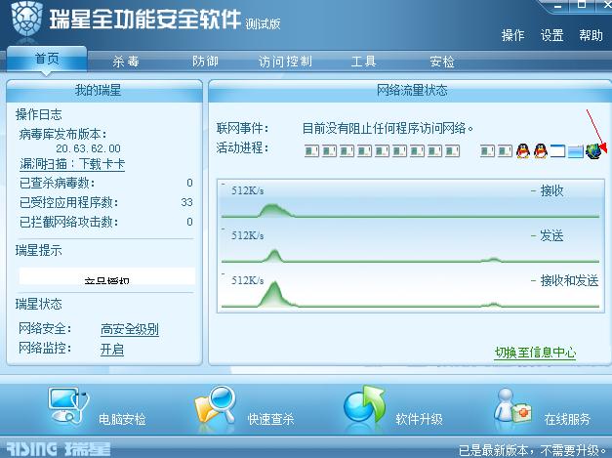Open the 工具 tools tab

(x=363, y=62)
